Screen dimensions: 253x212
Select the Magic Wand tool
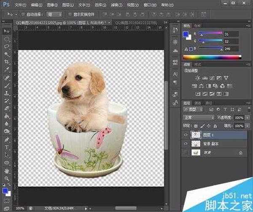coord(7,54)
